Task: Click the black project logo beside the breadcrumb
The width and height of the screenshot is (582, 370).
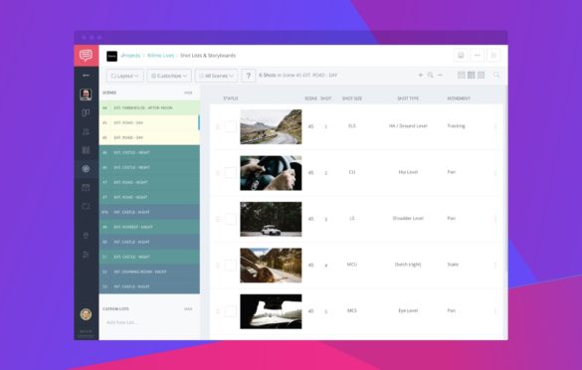Action: pyautogui.click(x=111, y=56)
